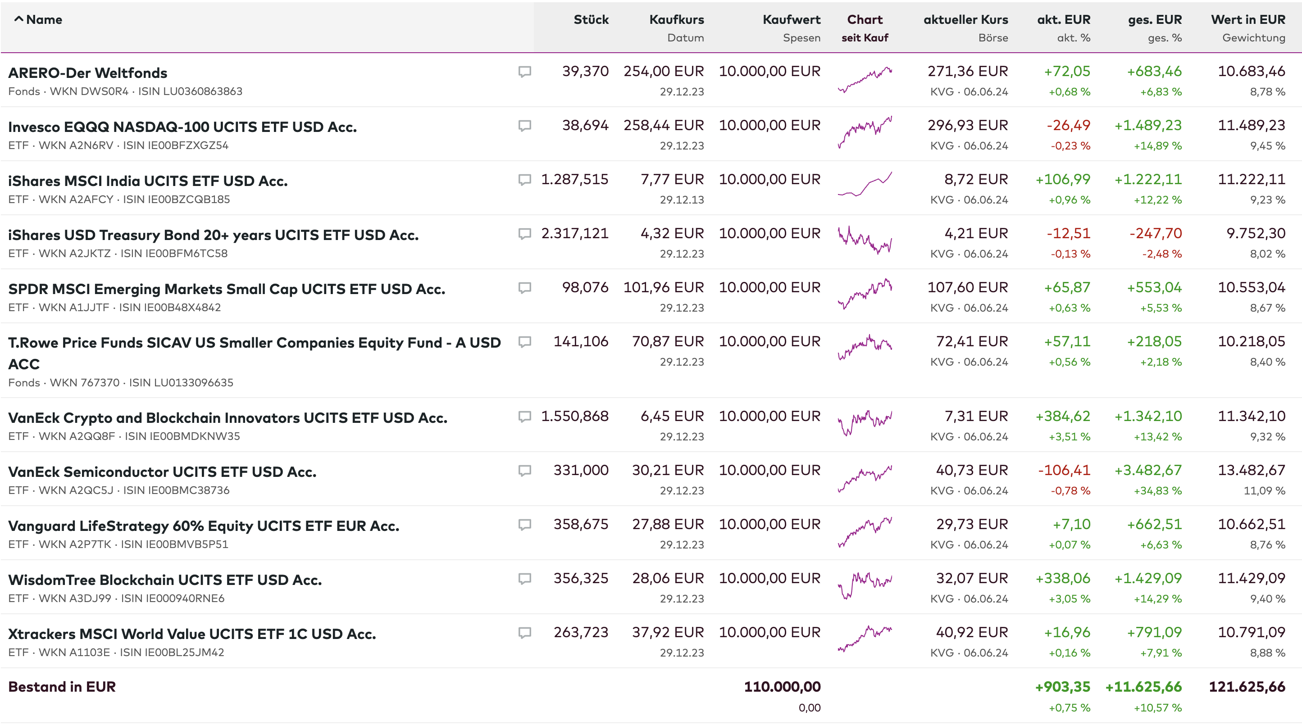The height and width of the screenshot is (725, 1302).
Task: Open note icon for Invesco EQQQ NASDAQ-100 ETF
Action: click(x=525, y=126)
